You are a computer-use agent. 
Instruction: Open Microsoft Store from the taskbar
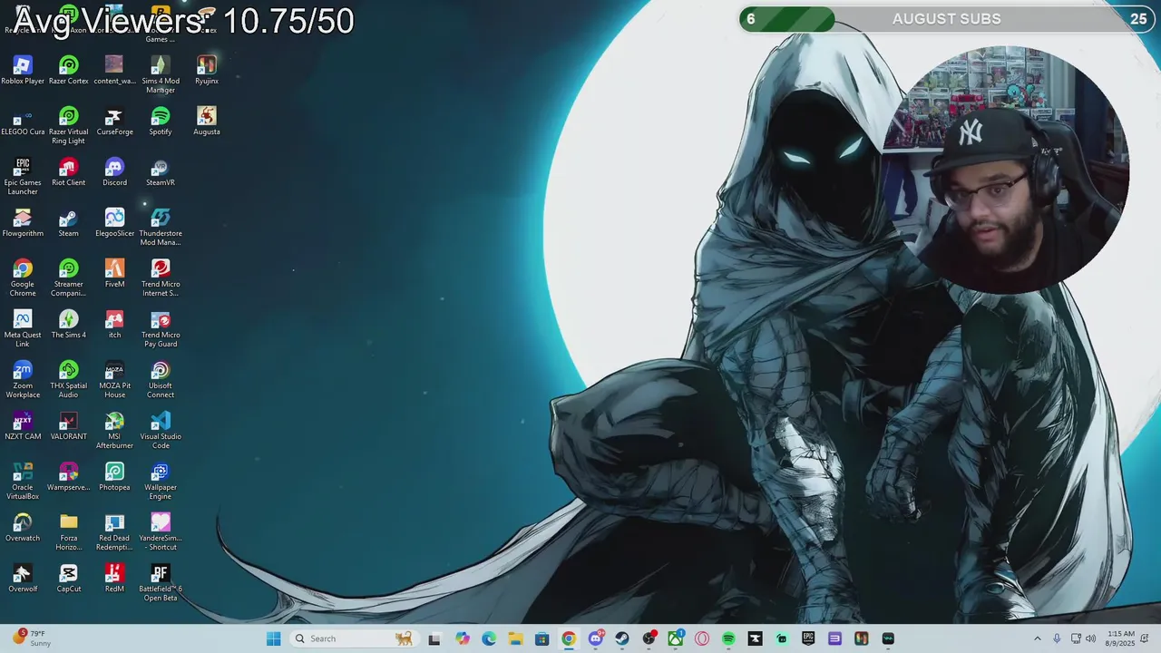541,638
